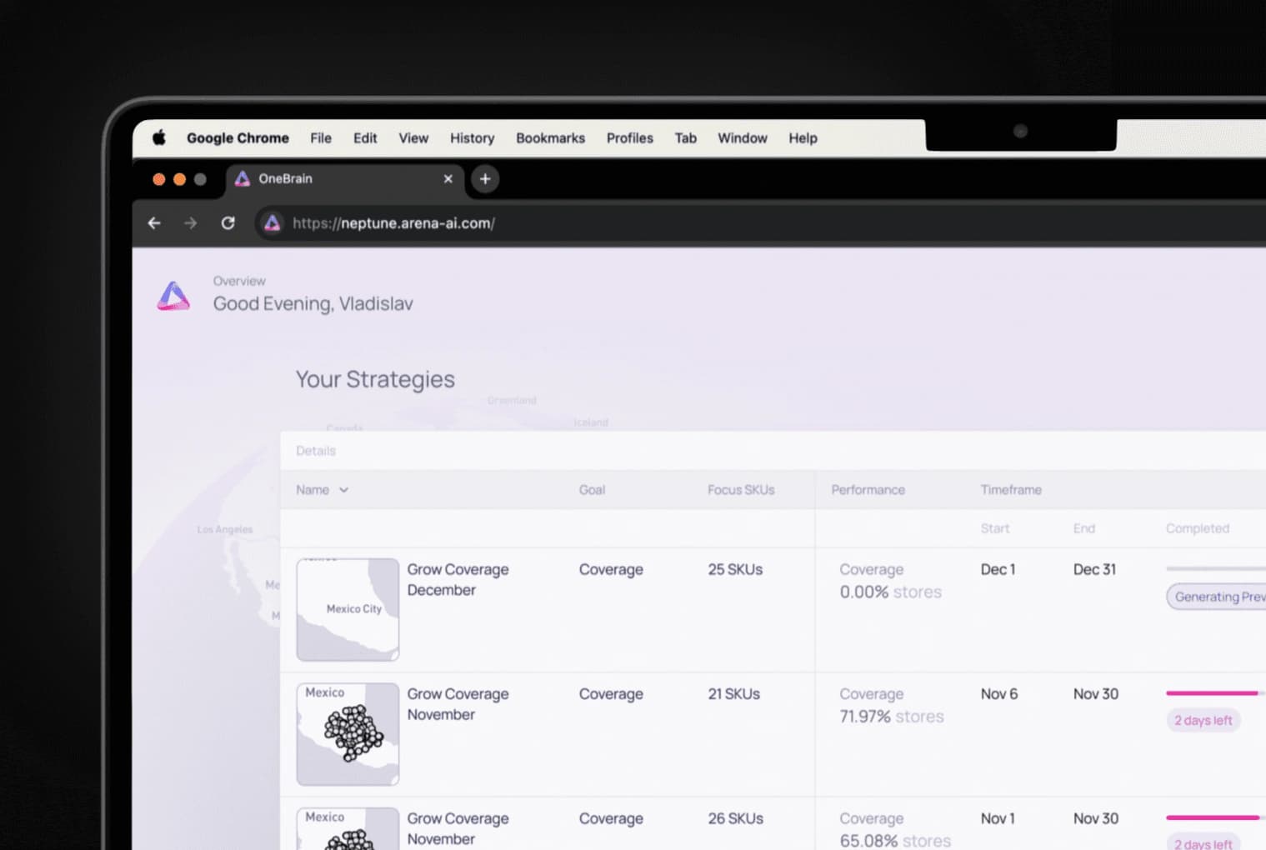The width and height of the screenshot is (1266, 850).
Task: Click the 65.08% stores coverage value
Action: (894, 840)
